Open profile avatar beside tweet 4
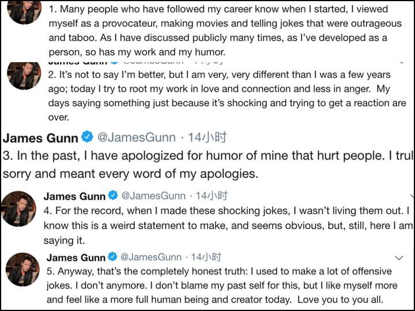 (19, 208)
